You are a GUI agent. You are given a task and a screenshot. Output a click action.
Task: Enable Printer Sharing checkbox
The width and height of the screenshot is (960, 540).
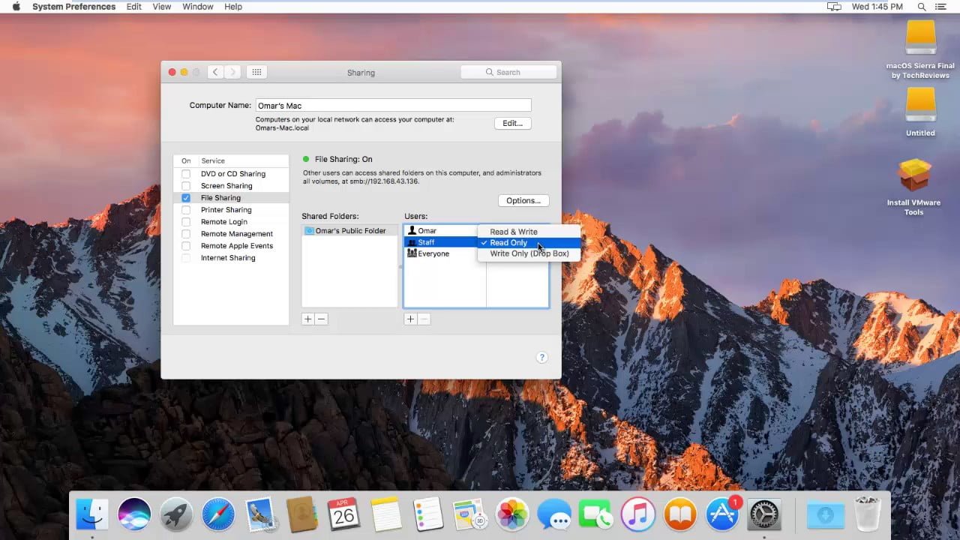[x=186, y=210]
